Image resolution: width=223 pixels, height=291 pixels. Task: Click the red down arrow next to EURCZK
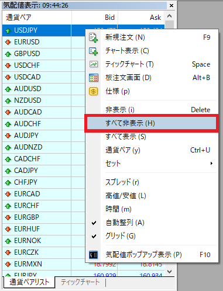pyautogui.click(x=8, y=252)
